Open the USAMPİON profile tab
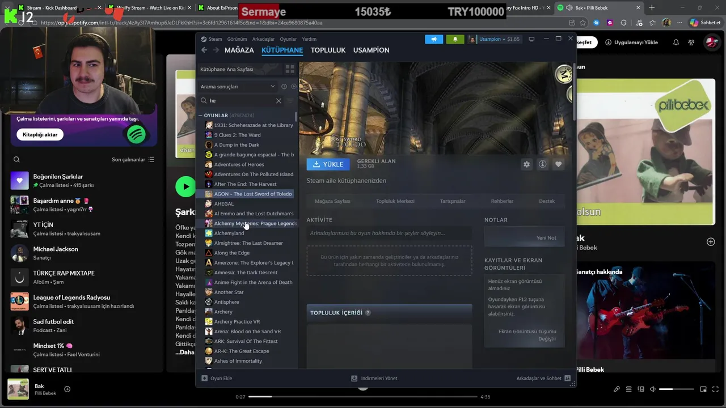The height and width of the screenshot is (408, 726). point(371,50)
